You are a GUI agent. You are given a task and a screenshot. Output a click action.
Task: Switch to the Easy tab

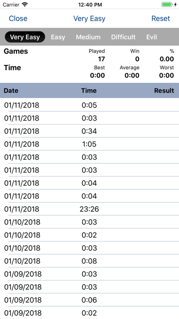coord(58,37)
